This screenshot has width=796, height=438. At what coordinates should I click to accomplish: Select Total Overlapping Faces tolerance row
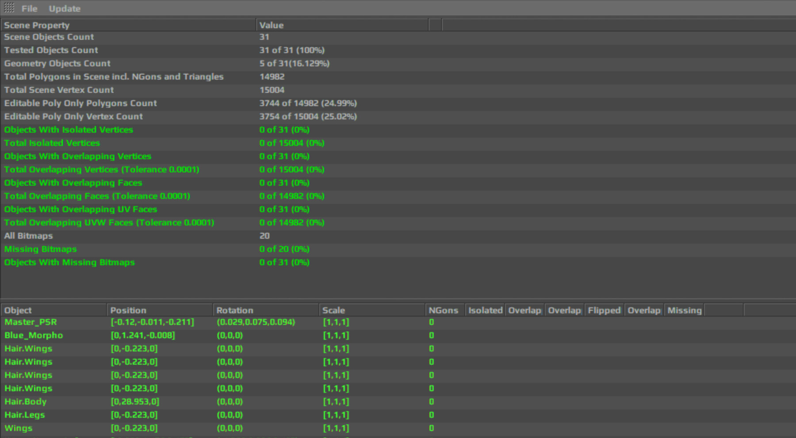coord(398,196)
